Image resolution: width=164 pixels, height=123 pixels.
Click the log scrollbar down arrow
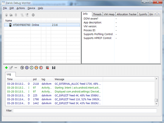click(x=156, y=104)
